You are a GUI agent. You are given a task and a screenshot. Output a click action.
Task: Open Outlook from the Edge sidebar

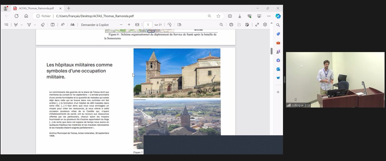[x=278, y=69]
